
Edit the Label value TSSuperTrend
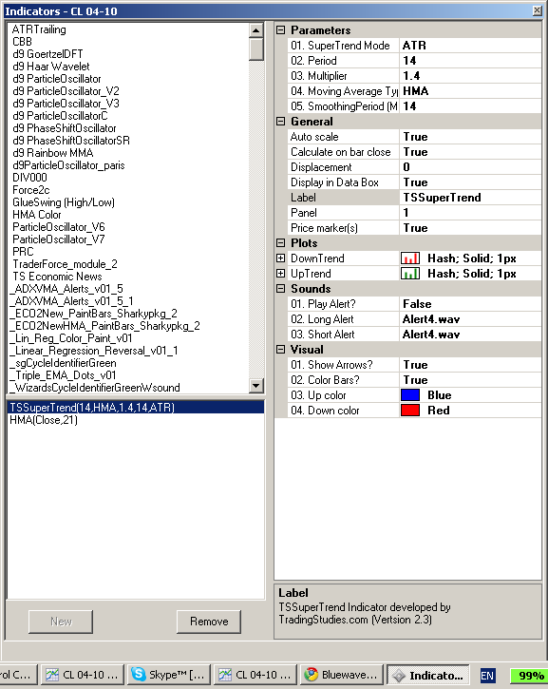(x=470, y=198)
